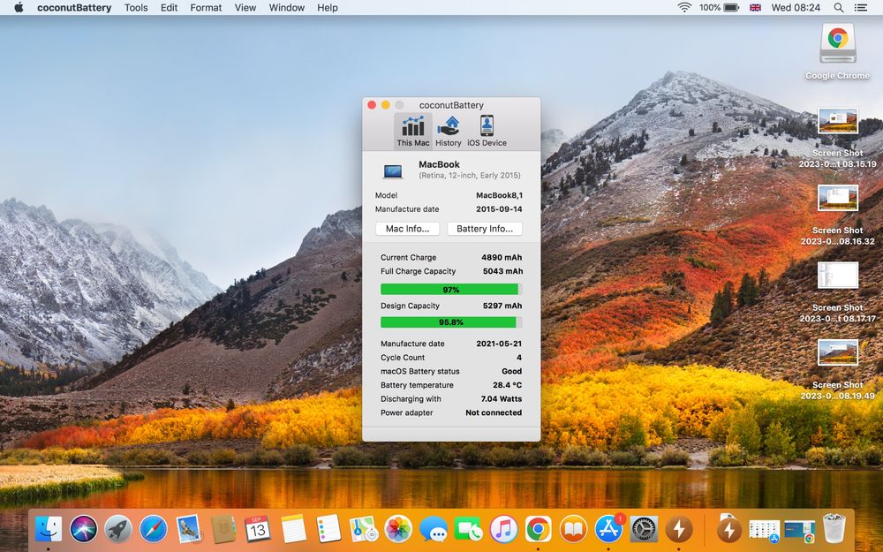
Task: Click the 95.8% design capacity bar
Action: [x=451, y=322]
